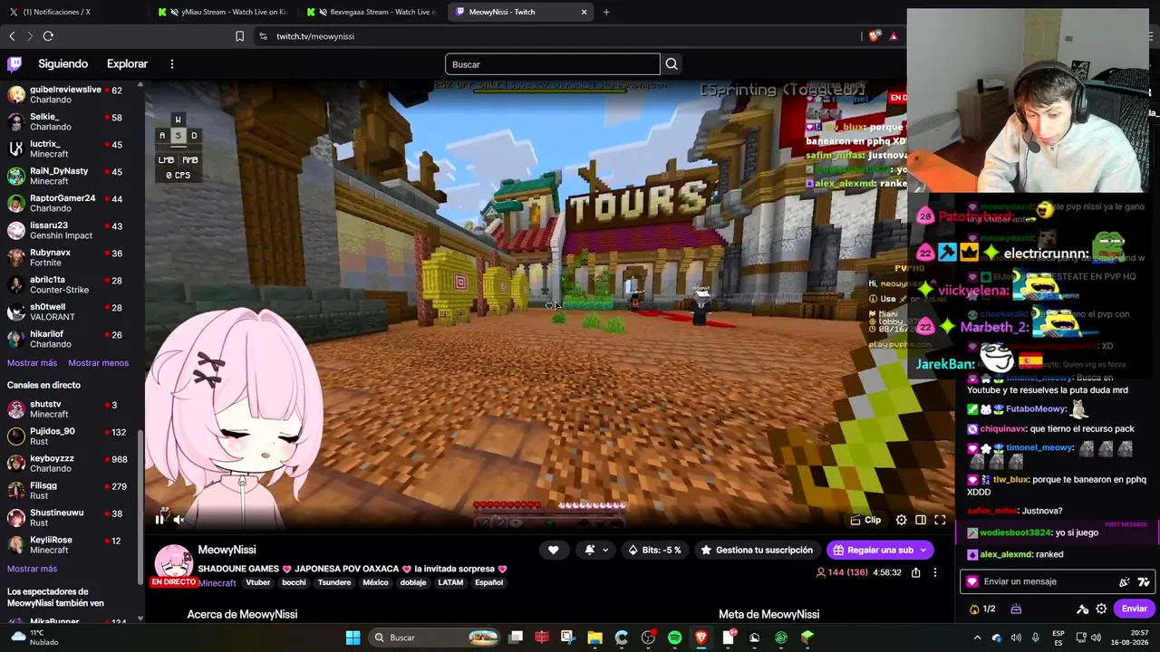Open the 7TV emote picker

(x=1144, y=582)
